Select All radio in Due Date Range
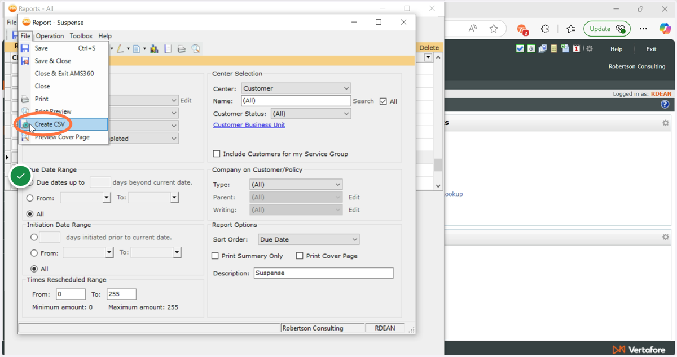677x357 pixels. [30, 214]
